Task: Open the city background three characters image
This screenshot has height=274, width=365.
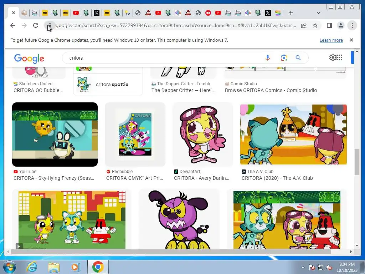Action: click(72, 219)
